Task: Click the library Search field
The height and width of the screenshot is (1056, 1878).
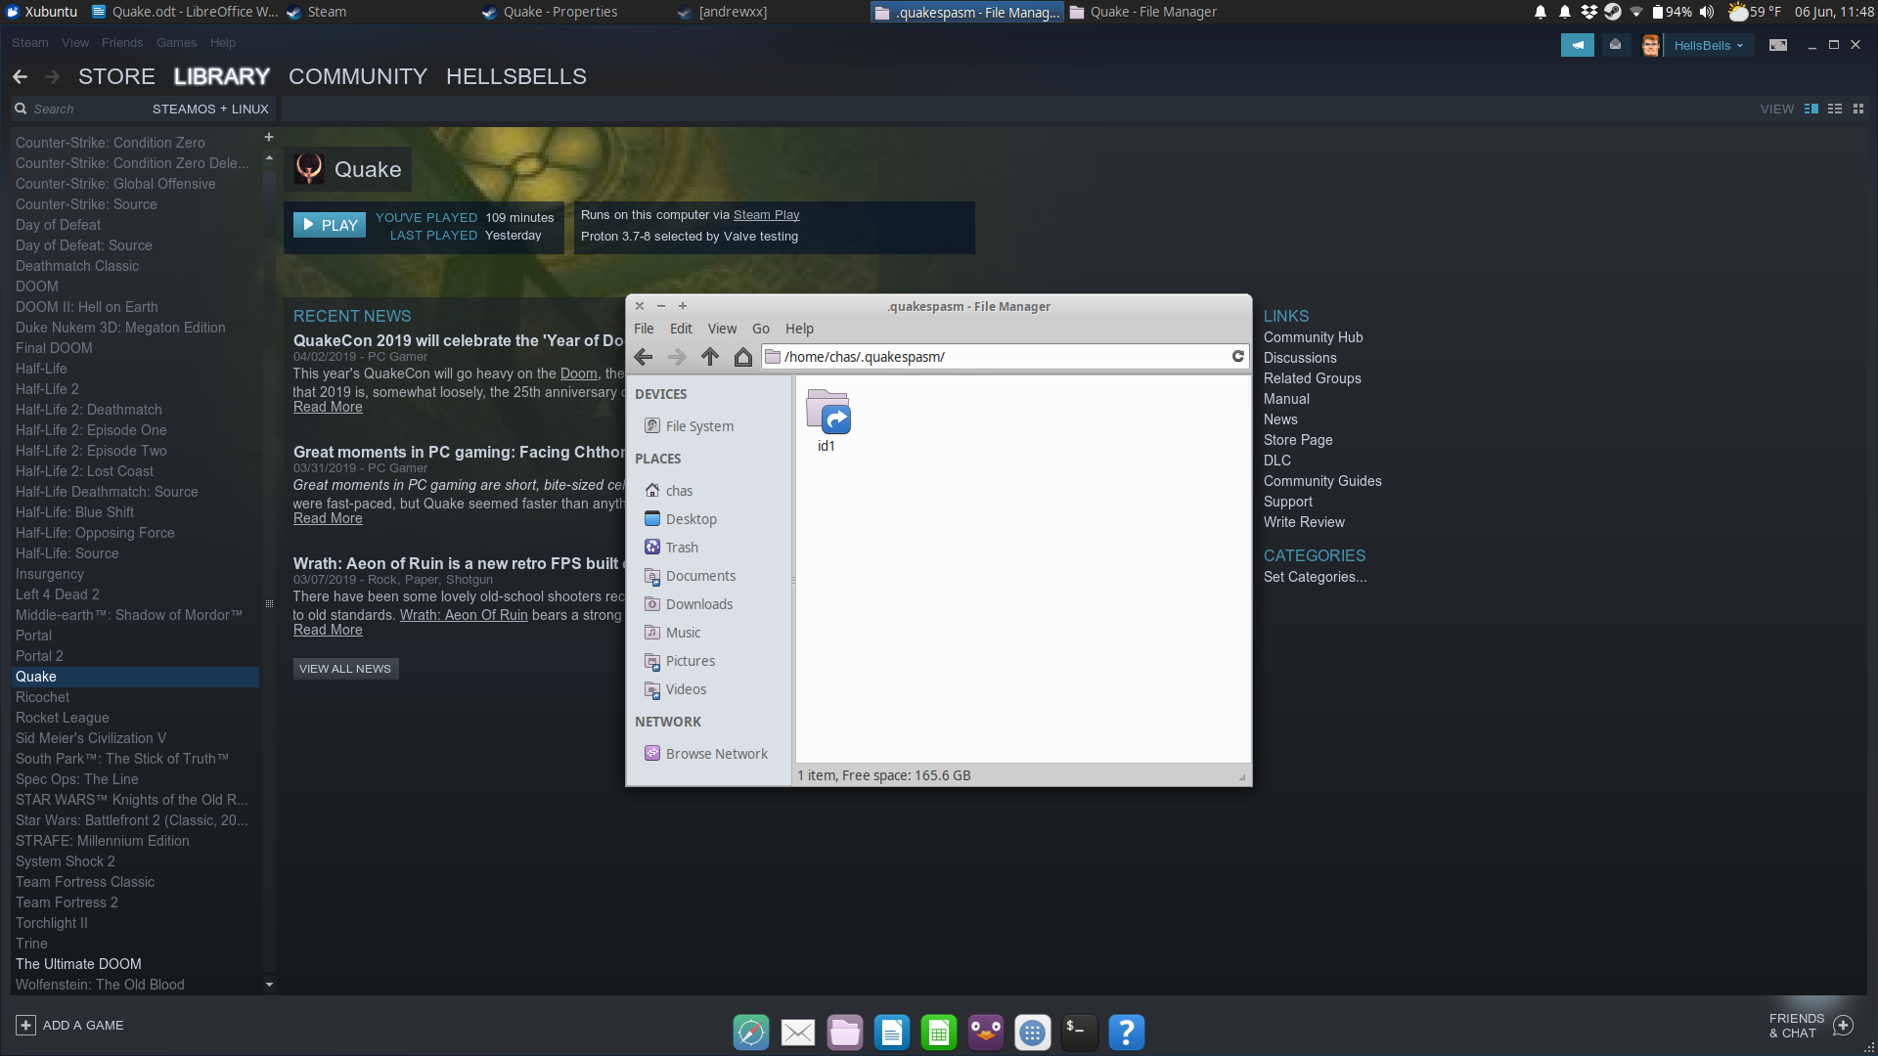Action: click(x=78, y=109)
